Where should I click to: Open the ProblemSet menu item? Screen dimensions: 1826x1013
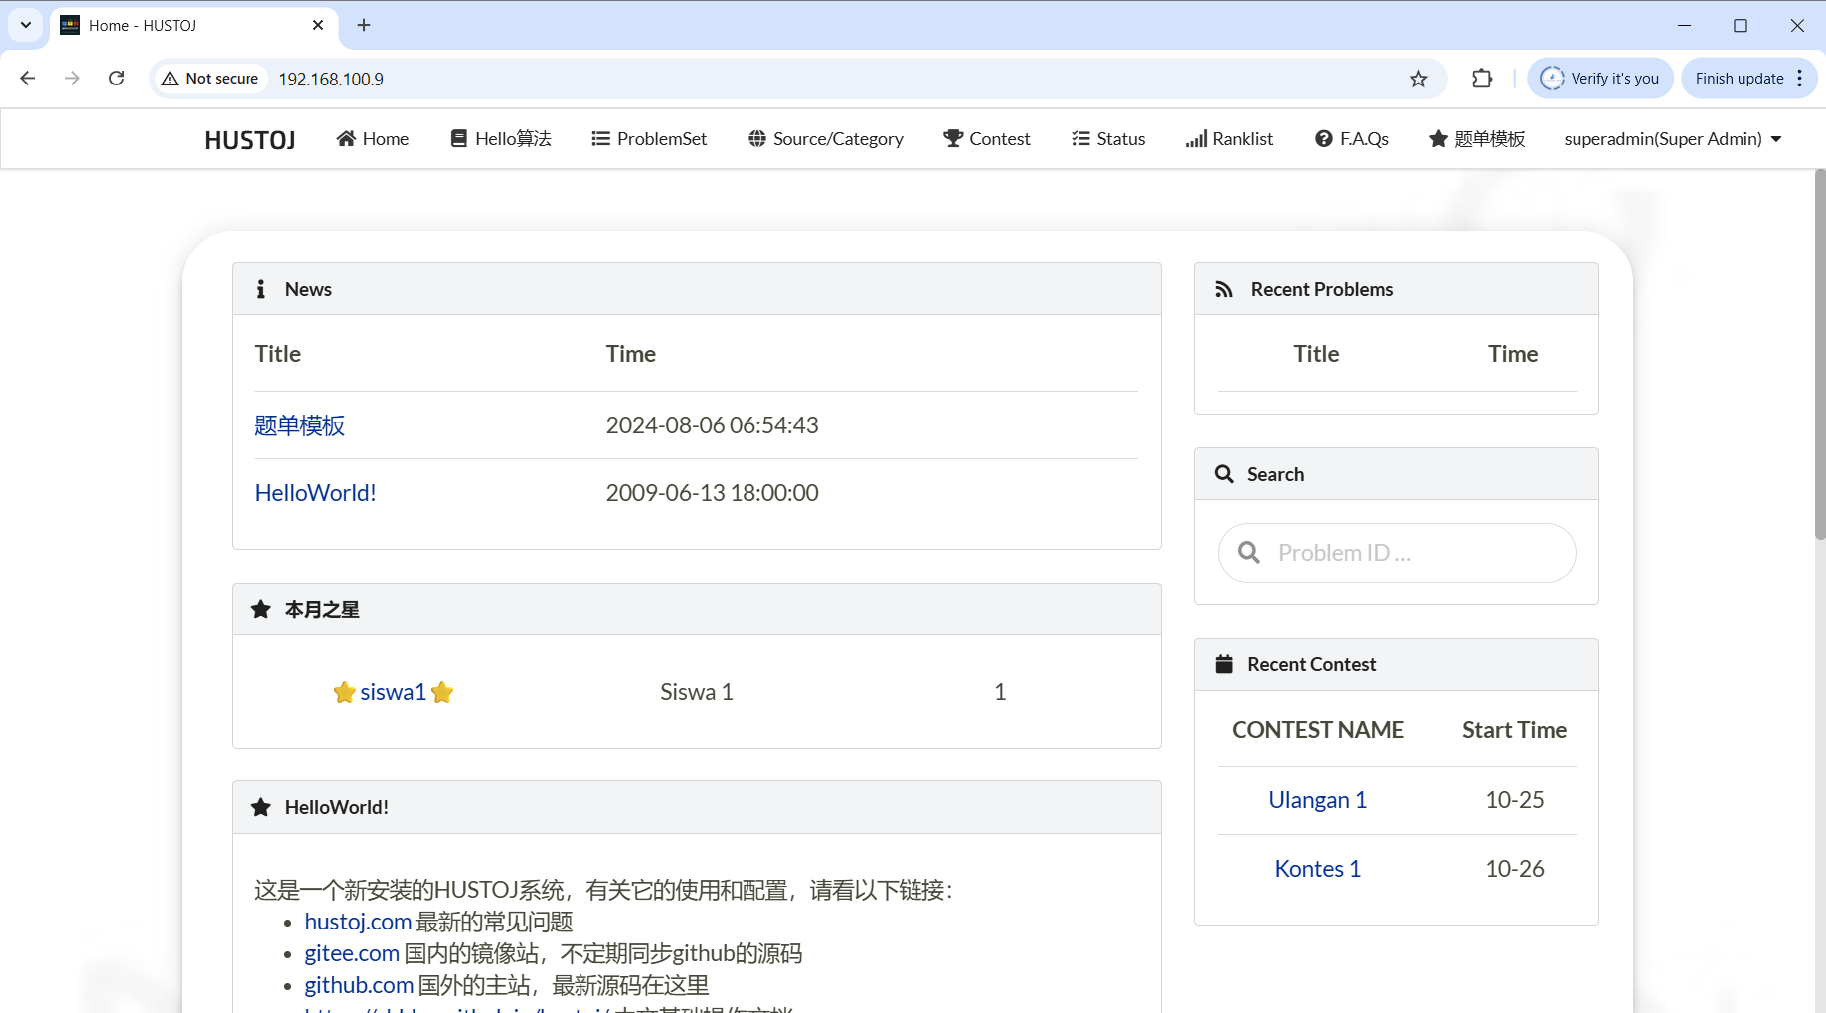649,139
